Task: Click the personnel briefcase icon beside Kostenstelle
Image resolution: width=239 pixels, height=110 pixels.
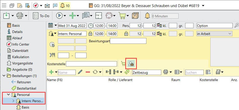Action: pyautogui.click(x=131, y=64)
